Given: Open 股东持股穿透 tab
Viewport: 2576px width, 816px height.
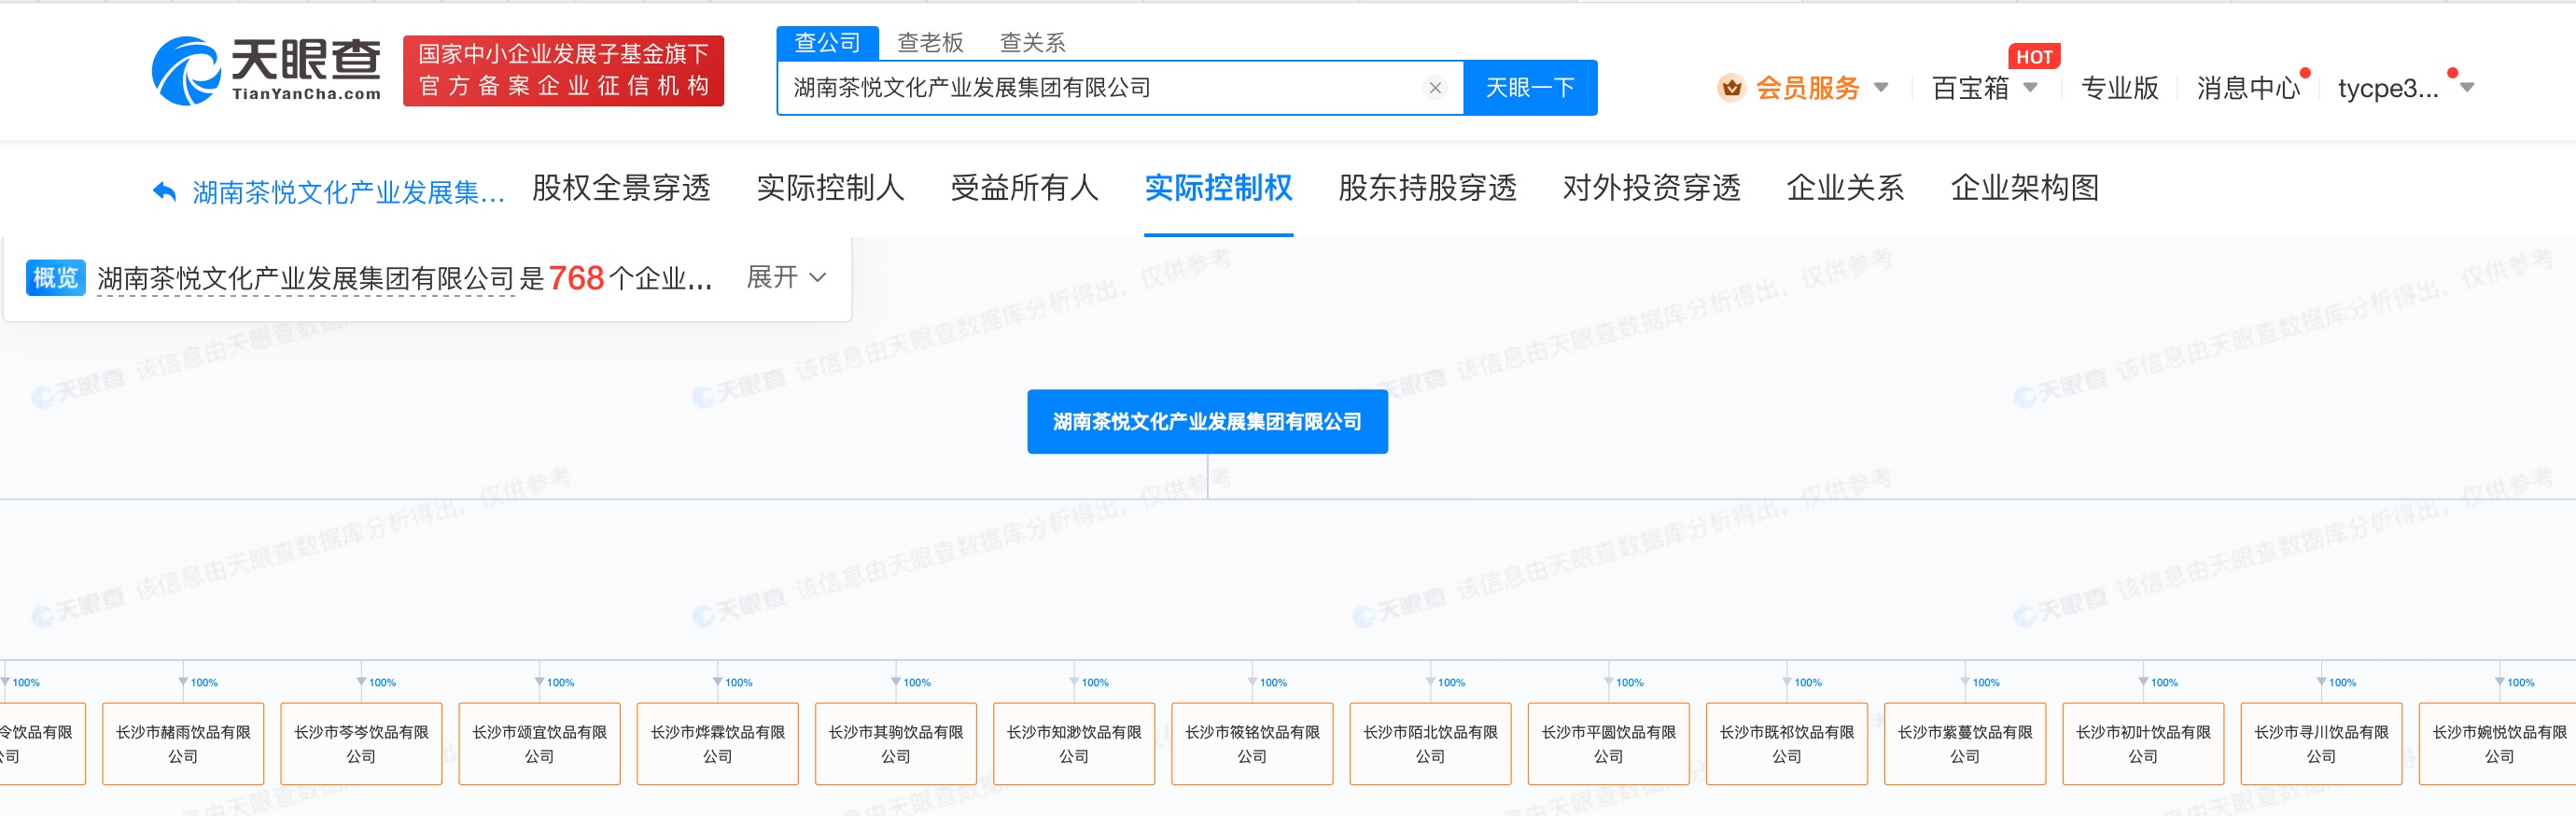Looking at the screenshot, I should click(x=1427, y=188).
